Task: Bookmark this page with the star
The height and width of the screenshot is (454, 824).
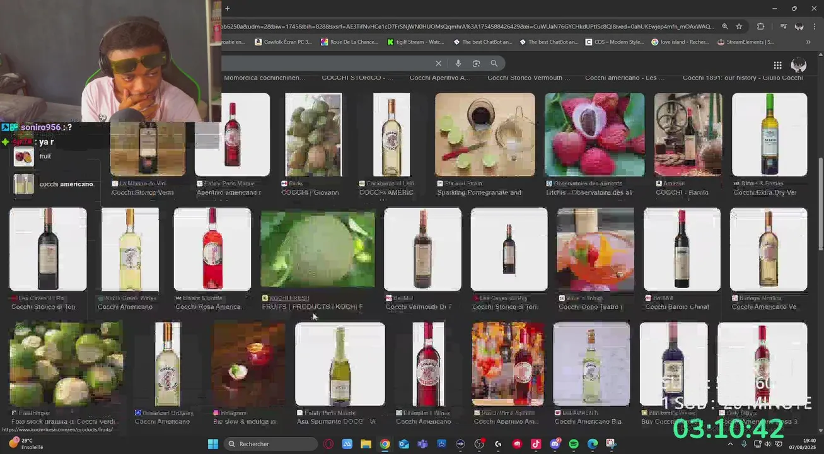Action: (739, 26)
